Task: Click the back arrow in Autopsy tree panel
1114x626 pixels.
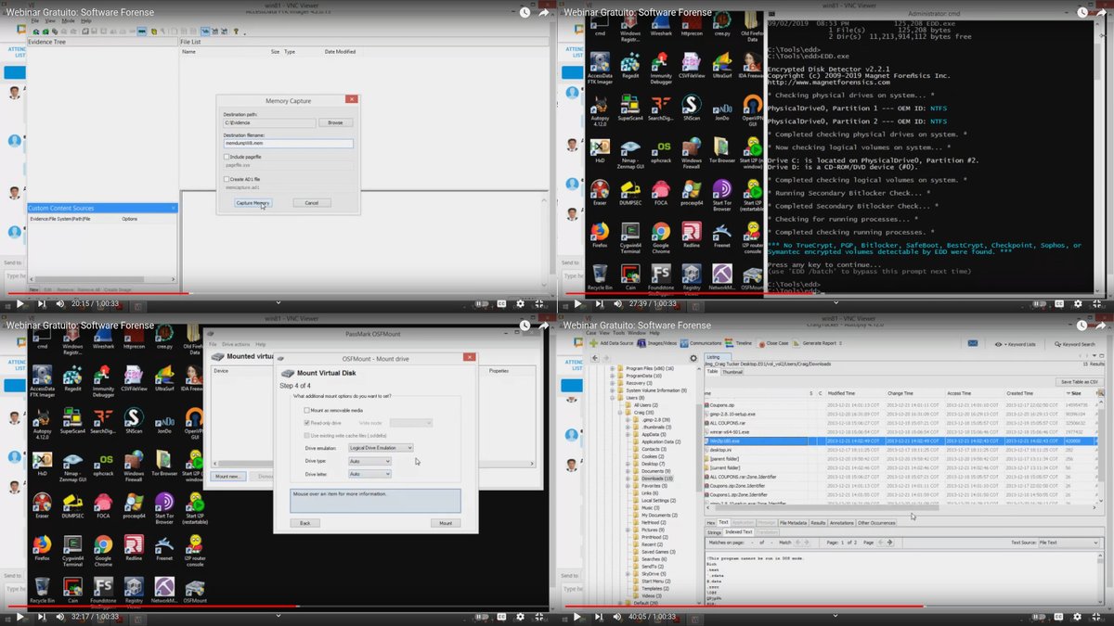Action: click(x=594, y=357)
